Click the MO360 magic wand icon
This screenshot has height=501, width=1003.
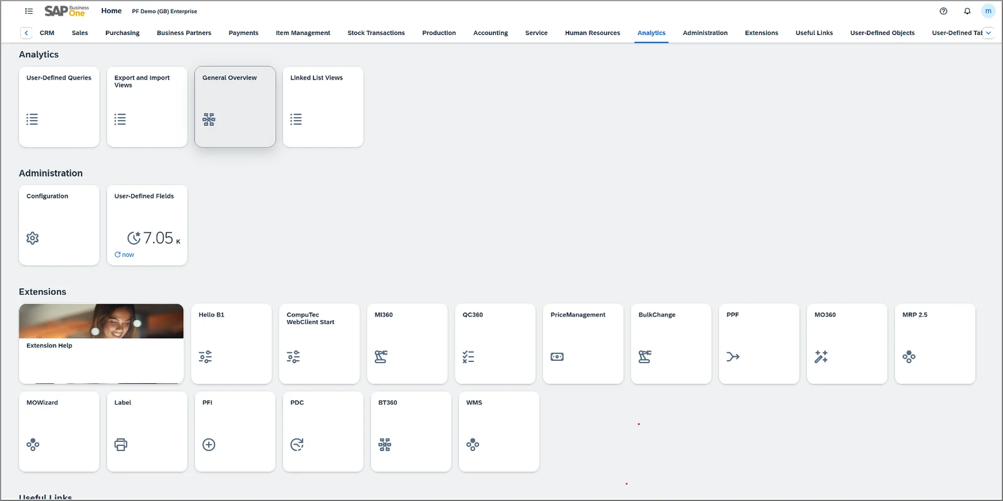point(821,357)
